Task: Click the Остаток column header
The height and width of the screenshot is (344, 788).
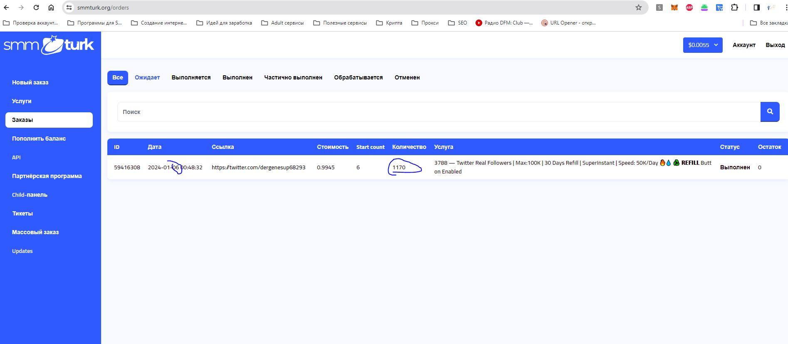Action: tap(769, 147)
